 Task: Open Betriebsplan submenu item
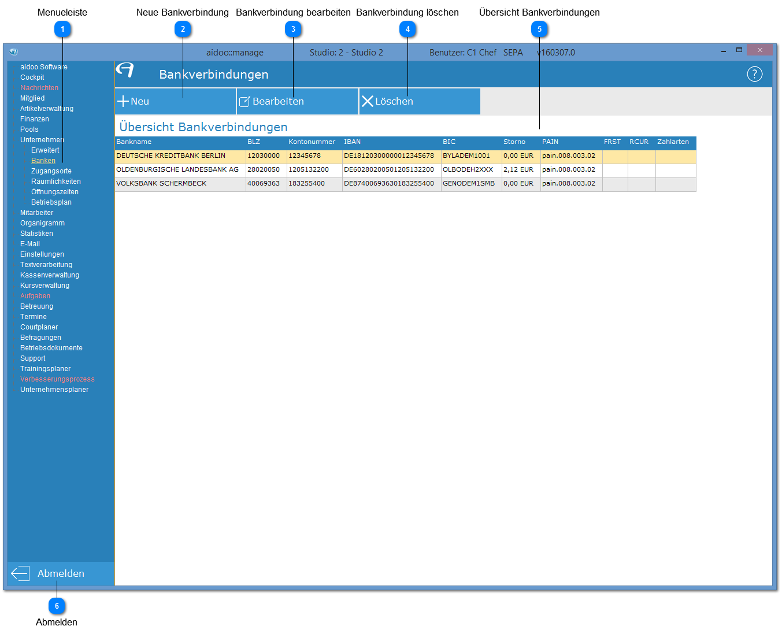(51, 202)
